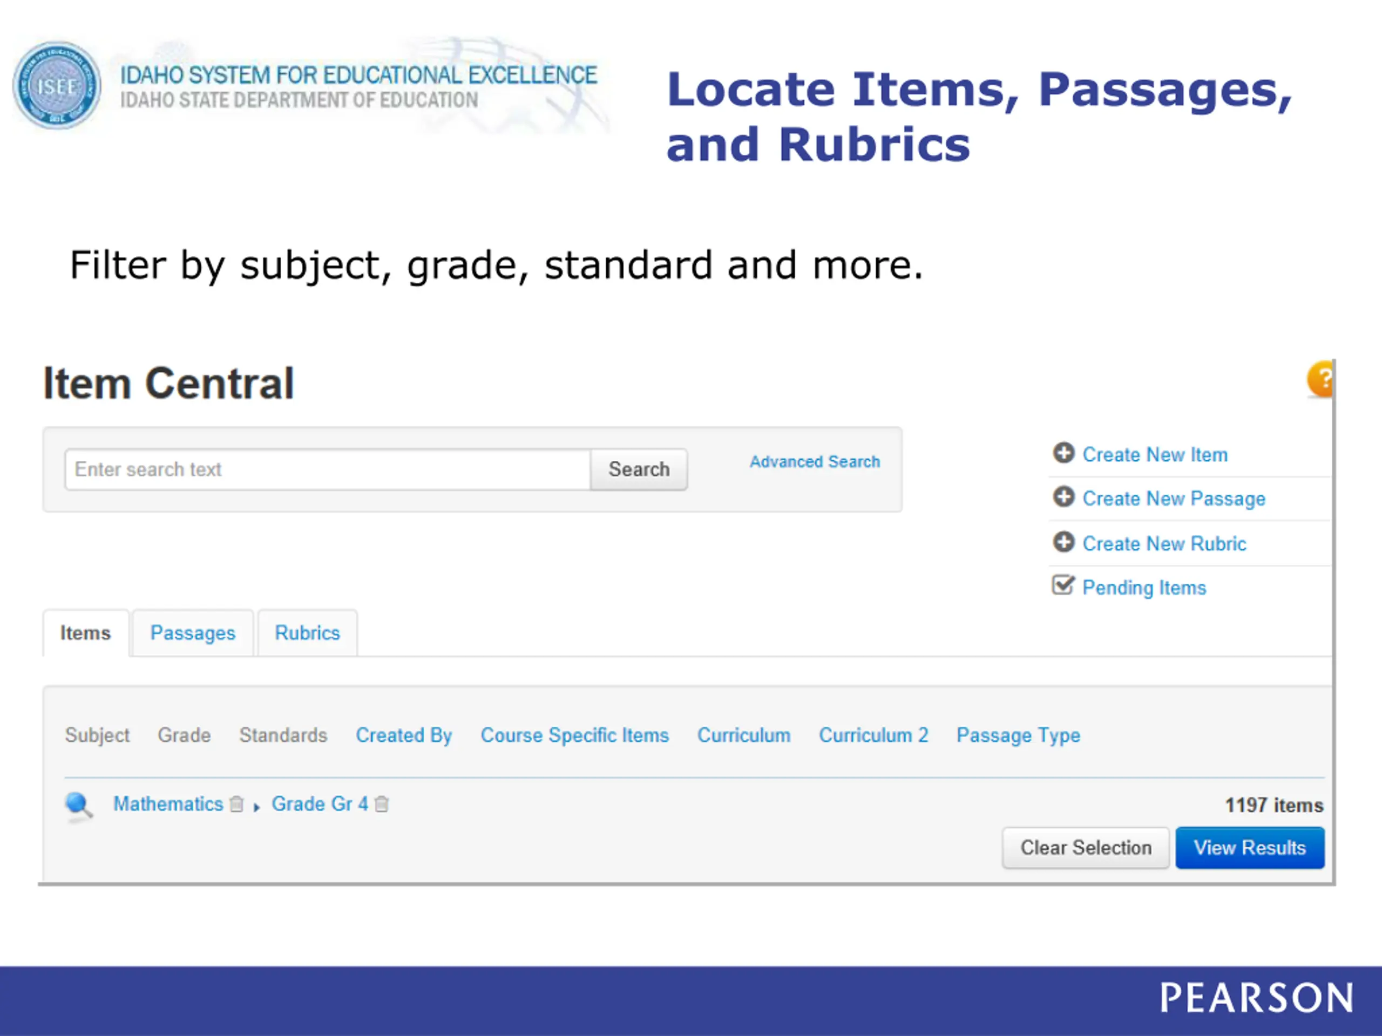The width and height of the screenshot is (1382, 1036).
Task: Remove Mathematics filter with its trash icon
Action: coord(236,805)
